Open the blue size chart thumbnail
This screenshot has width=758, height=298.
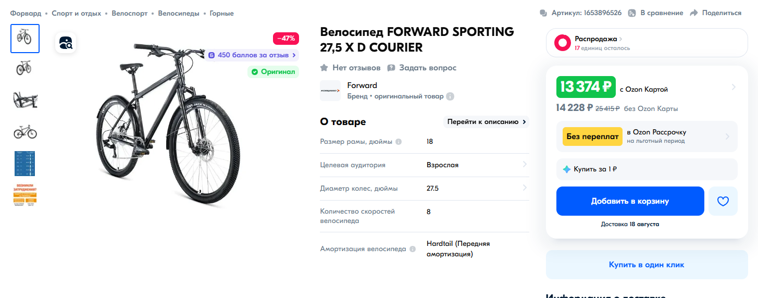24,164
